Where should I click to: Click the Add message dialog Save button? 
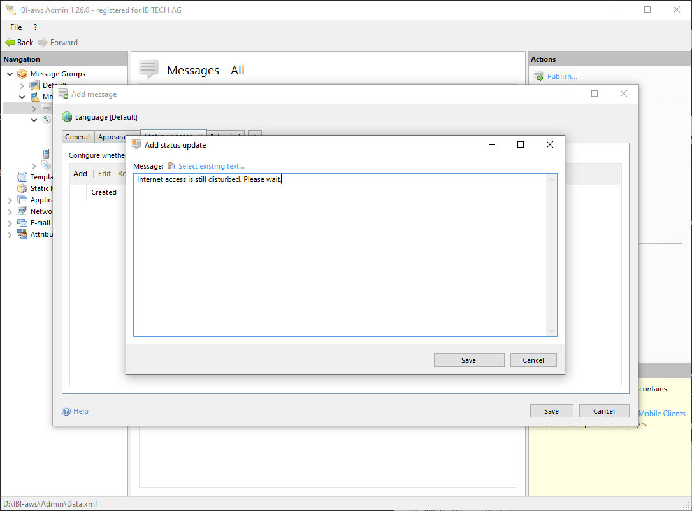point(551,411)
